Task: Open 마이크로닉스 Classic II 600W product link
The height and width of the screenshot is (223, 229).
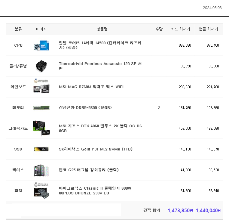Action: 95,191
